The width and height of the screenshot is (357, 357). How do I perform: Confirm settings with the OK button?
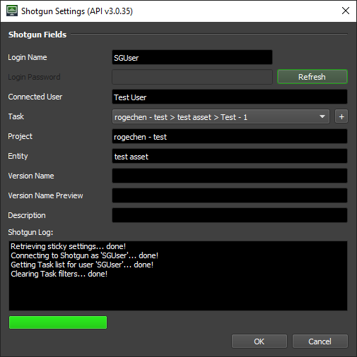coord(259,341)
